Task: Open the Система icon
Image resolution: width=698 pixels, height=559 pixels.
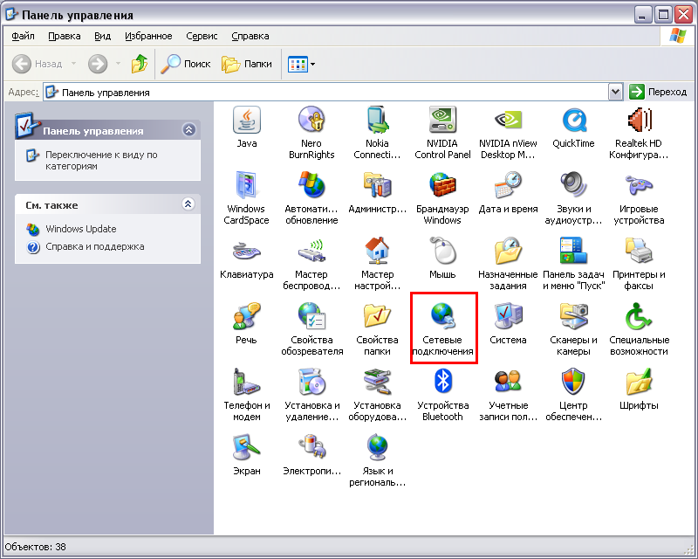Action: click(x=508, y=316)
